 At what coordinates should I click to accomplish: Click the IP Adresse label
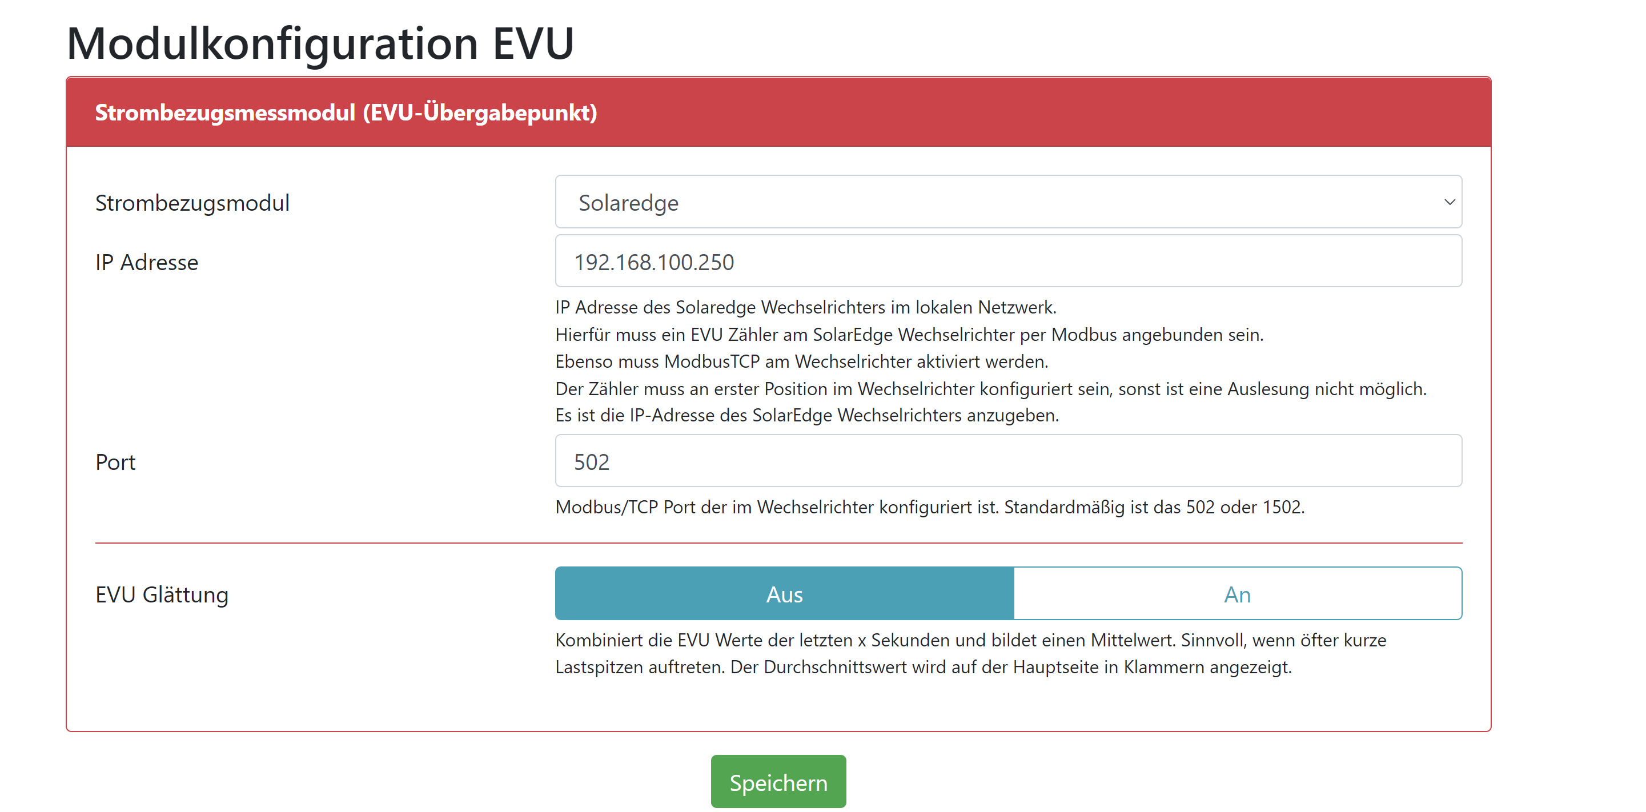[x=147, y=262]
